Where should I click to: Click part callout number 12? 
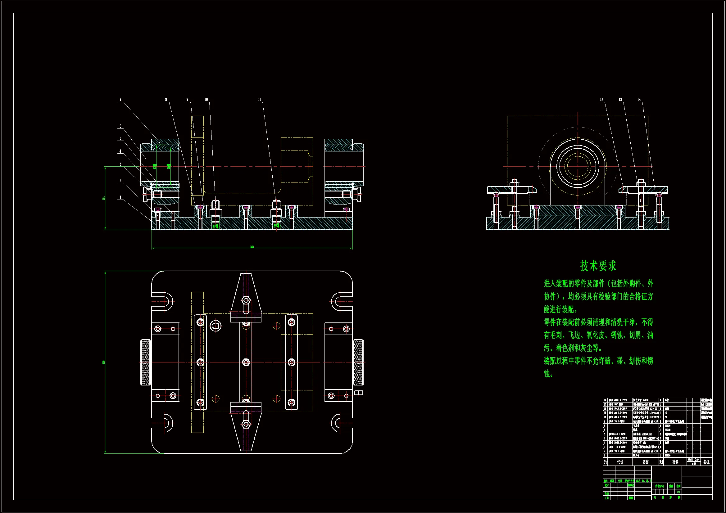pyautogui.click(x=601, y=100)
